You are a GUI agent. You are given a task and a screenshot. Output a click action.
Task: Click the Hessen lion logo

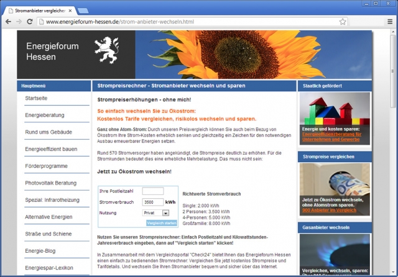107,50
